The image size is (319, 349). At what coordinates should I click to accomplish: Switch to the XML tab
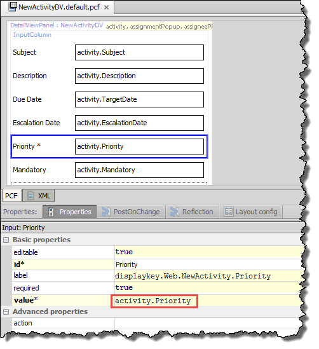pyautogui.click(x=39, y=196)
